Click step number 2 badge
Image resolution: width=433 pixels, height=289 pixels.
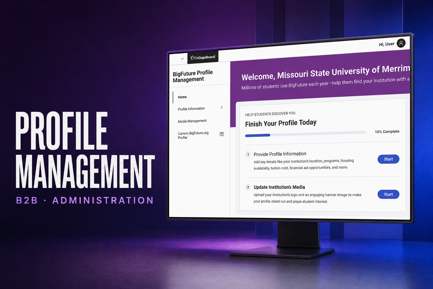click(248, 187)
